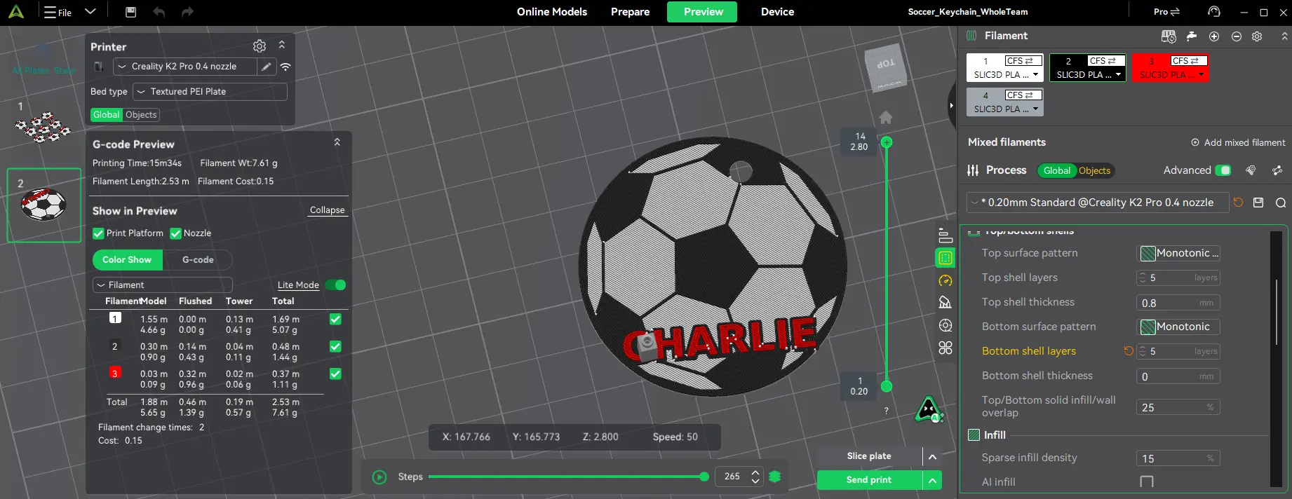
Task: Open printer settings gear icon
Action: pyautogui.click(x=260, y=46)
